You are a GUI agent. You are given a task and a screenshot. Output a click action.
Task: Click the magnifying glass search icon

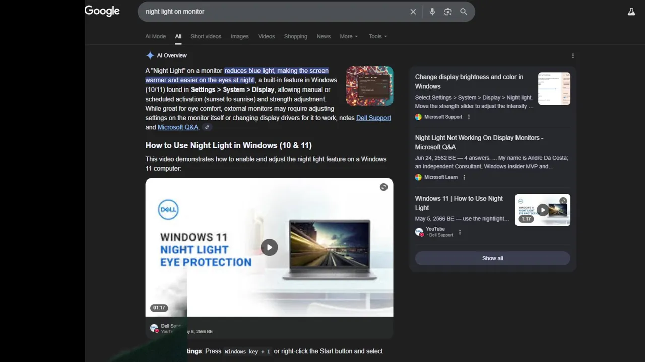(x=464, y=12)
